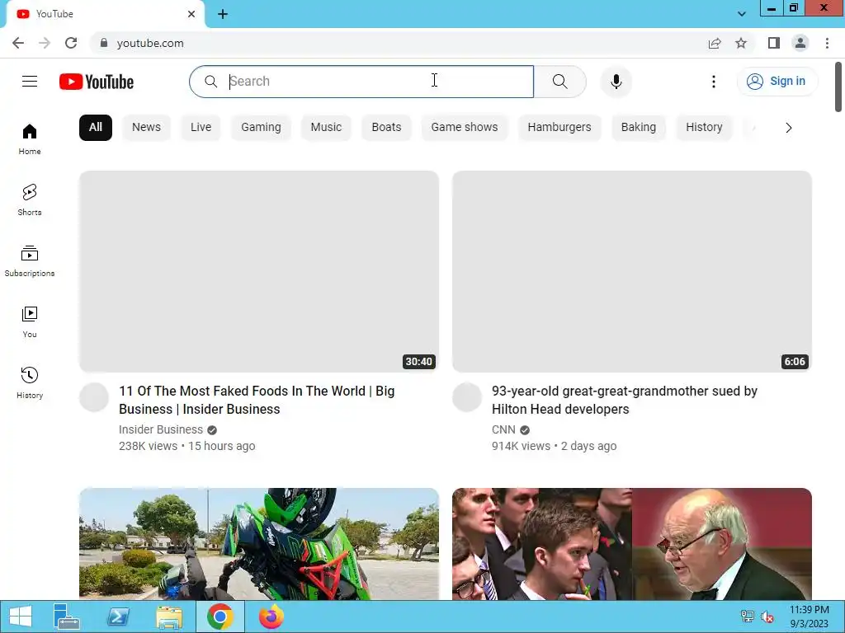This screenshot has width=845, height=633.
Task: Open YouTube settings three-dot menu
Action: click(714, 82)
